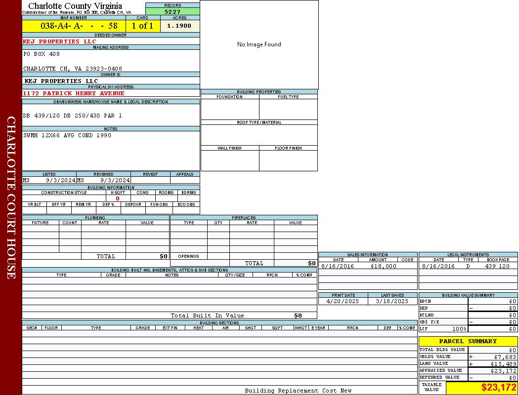Click the record number 5227 field
This screenshot has width=519, height=395.
pos(173,12)
